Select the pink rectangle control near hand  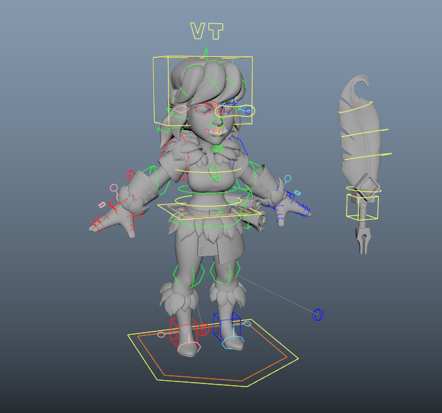102,205
